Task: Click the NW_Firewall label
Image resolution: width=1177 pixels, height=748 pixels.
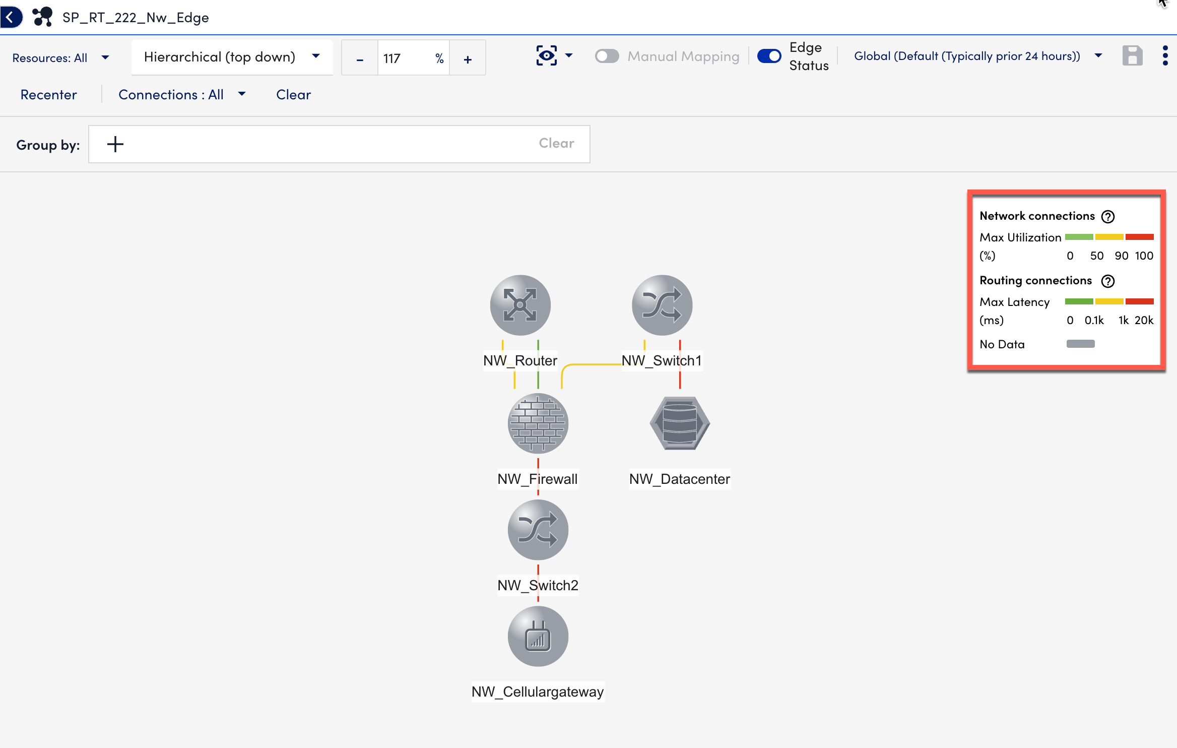Action: (x=538, y=479)
